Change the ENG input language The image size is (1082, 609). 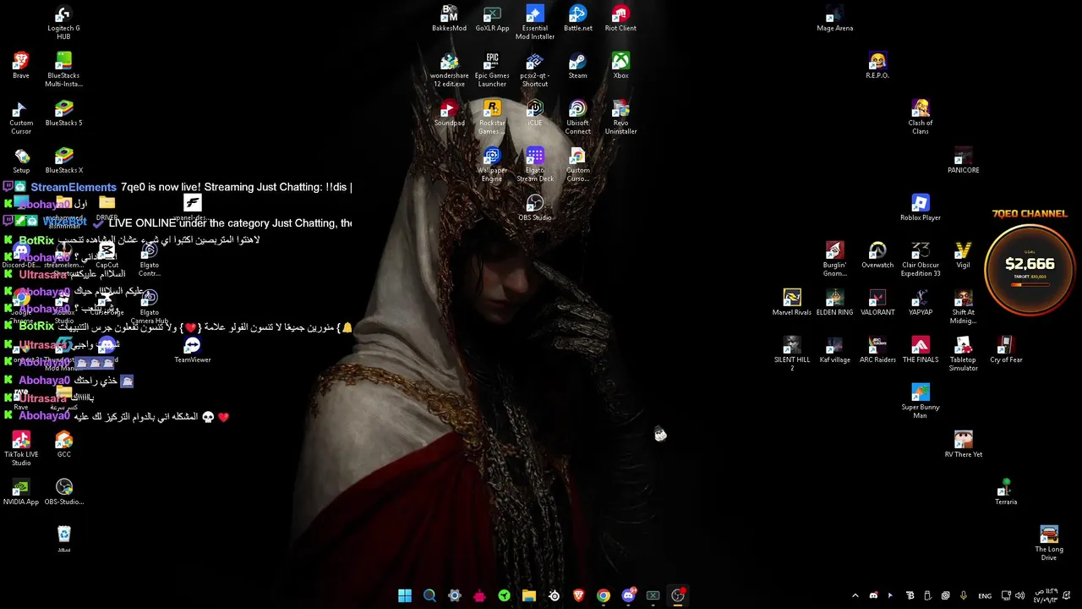click(x=985, y=595)
